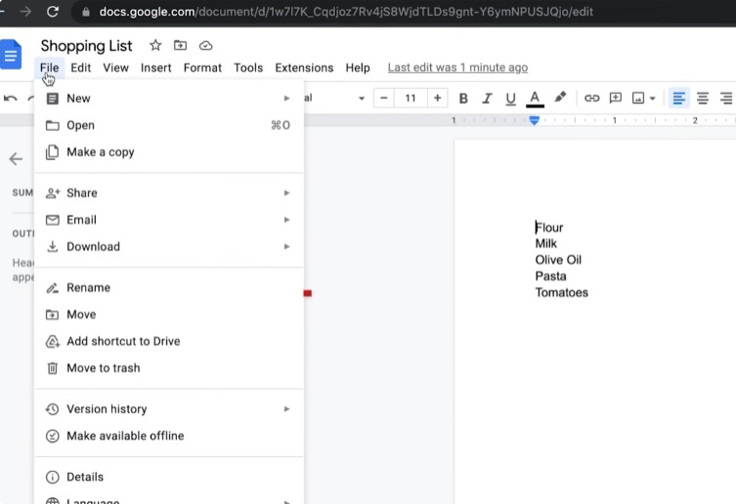Expand the Share submenu
736x504 pixels.
point(168,192)
